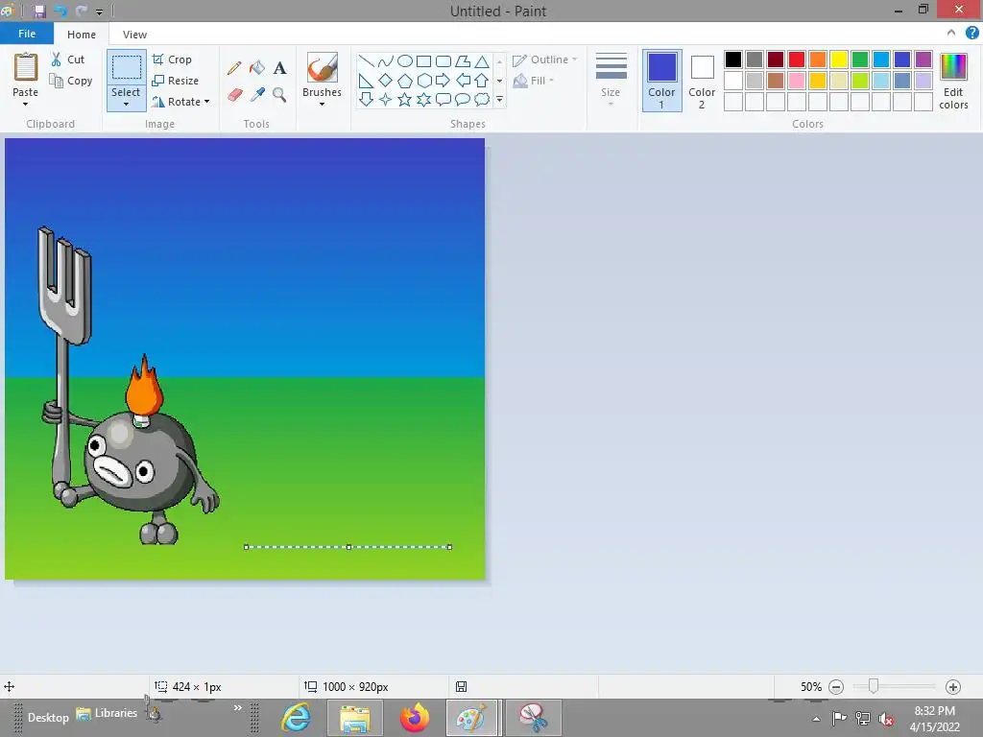Viewport: 983px width, 737px height.
Task: Click the Crop button
Action: [x=172, y=59]
